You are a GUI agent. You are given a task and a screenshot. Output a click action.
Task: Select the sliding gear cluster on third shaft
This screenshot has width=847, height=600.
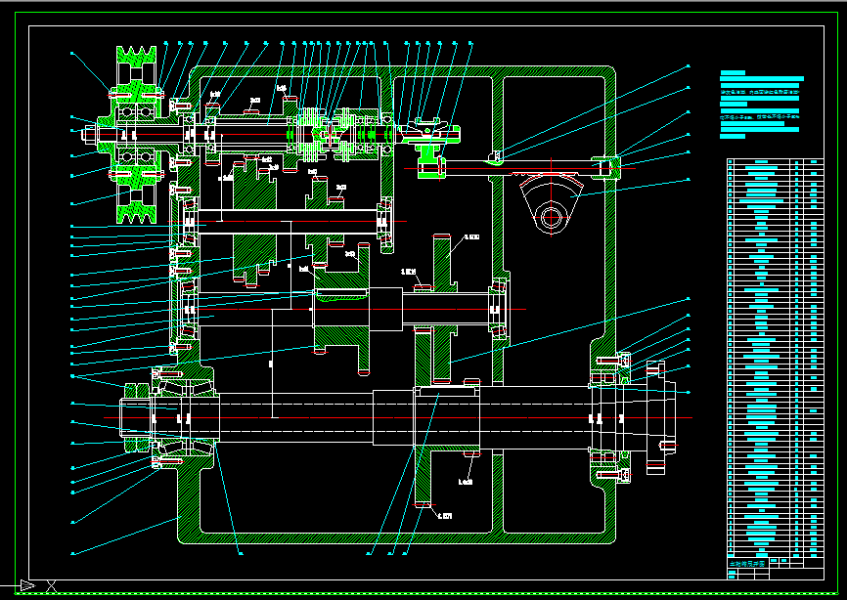point(341,308)
